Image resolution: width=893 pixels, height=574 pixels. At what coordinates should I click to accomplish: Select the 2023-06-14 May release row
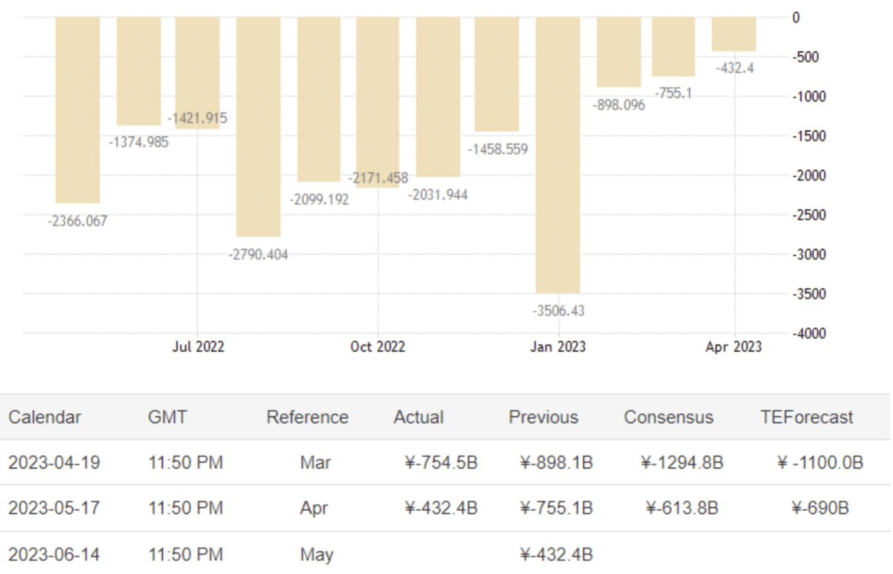(54, 554)
